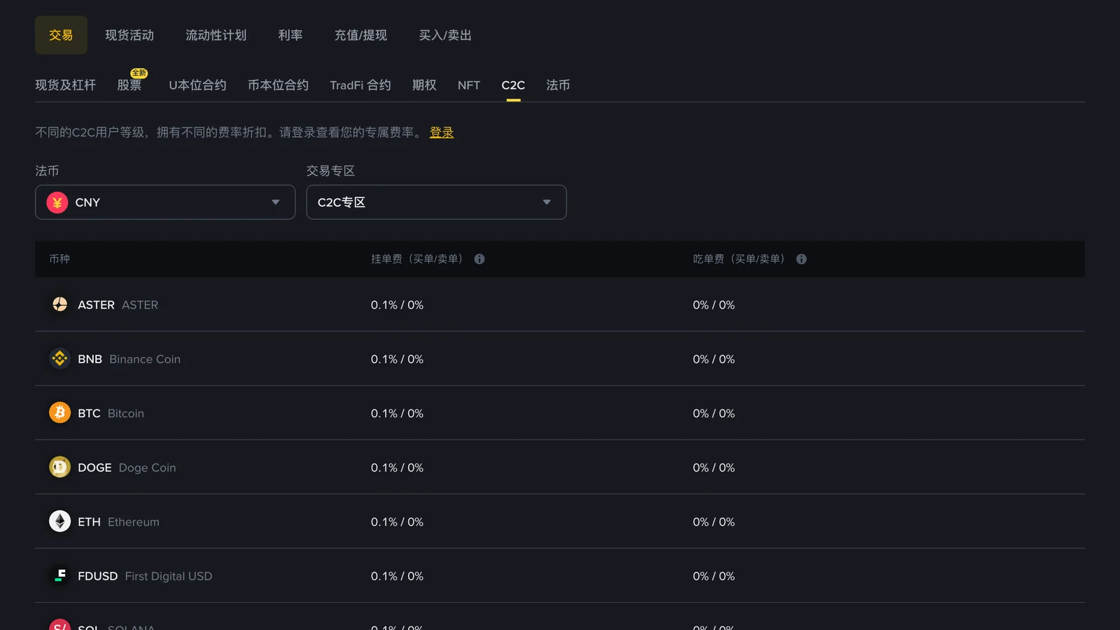Click the 币种 column header

pos(59,259)
